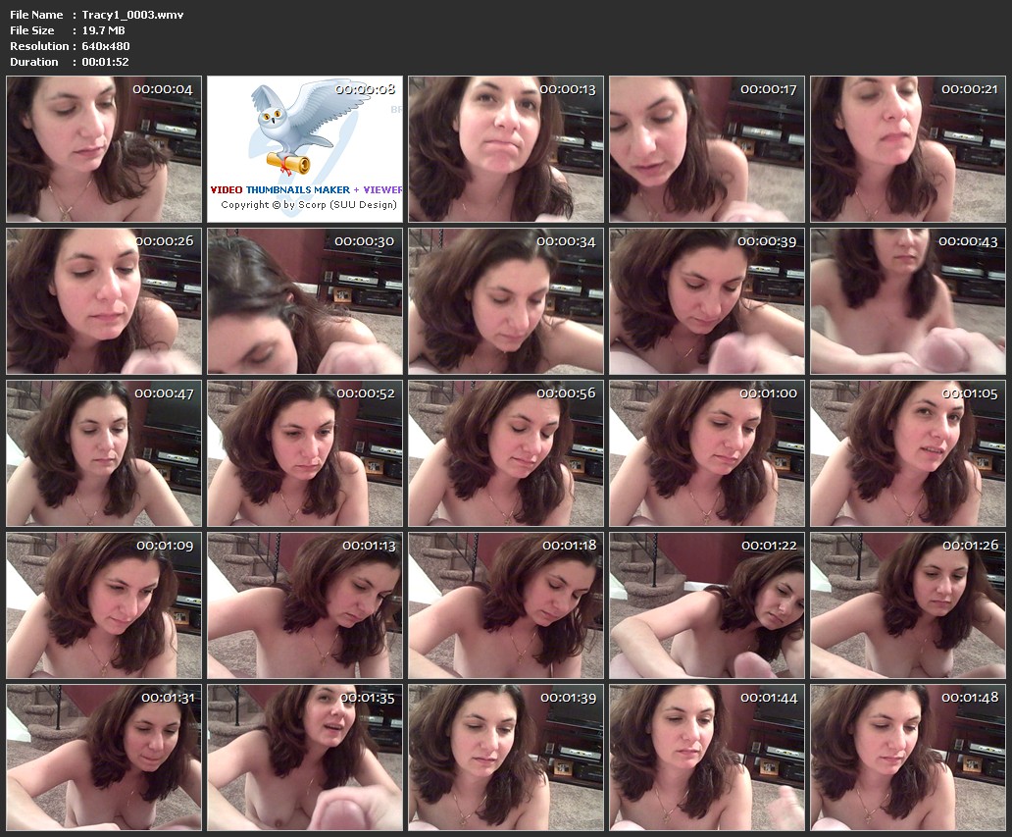Choose the thumbnail stamped 00:00:47
This screenshot has width=1012, height=837.
(104, 453)
